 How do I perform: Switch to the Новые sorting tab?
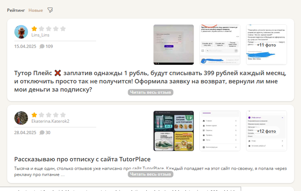36,10
